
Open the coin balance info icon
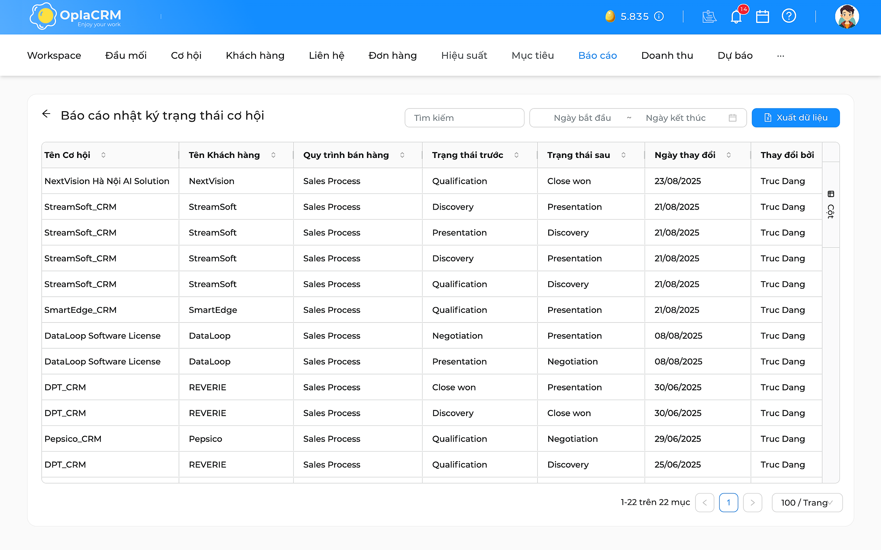point(658,17)
